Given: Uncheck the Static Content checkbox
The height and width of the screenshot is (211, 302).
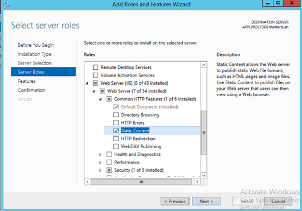Looking at the screenshot, I should [x=116, y=130].
